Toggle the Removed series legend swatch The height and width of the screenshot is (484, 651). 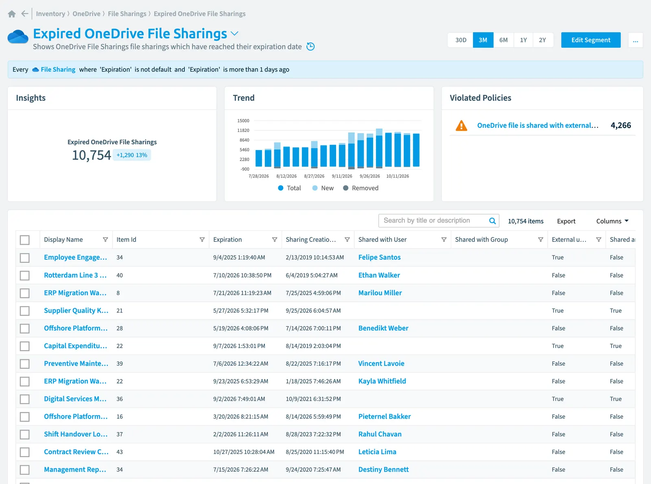click(346, 188)
